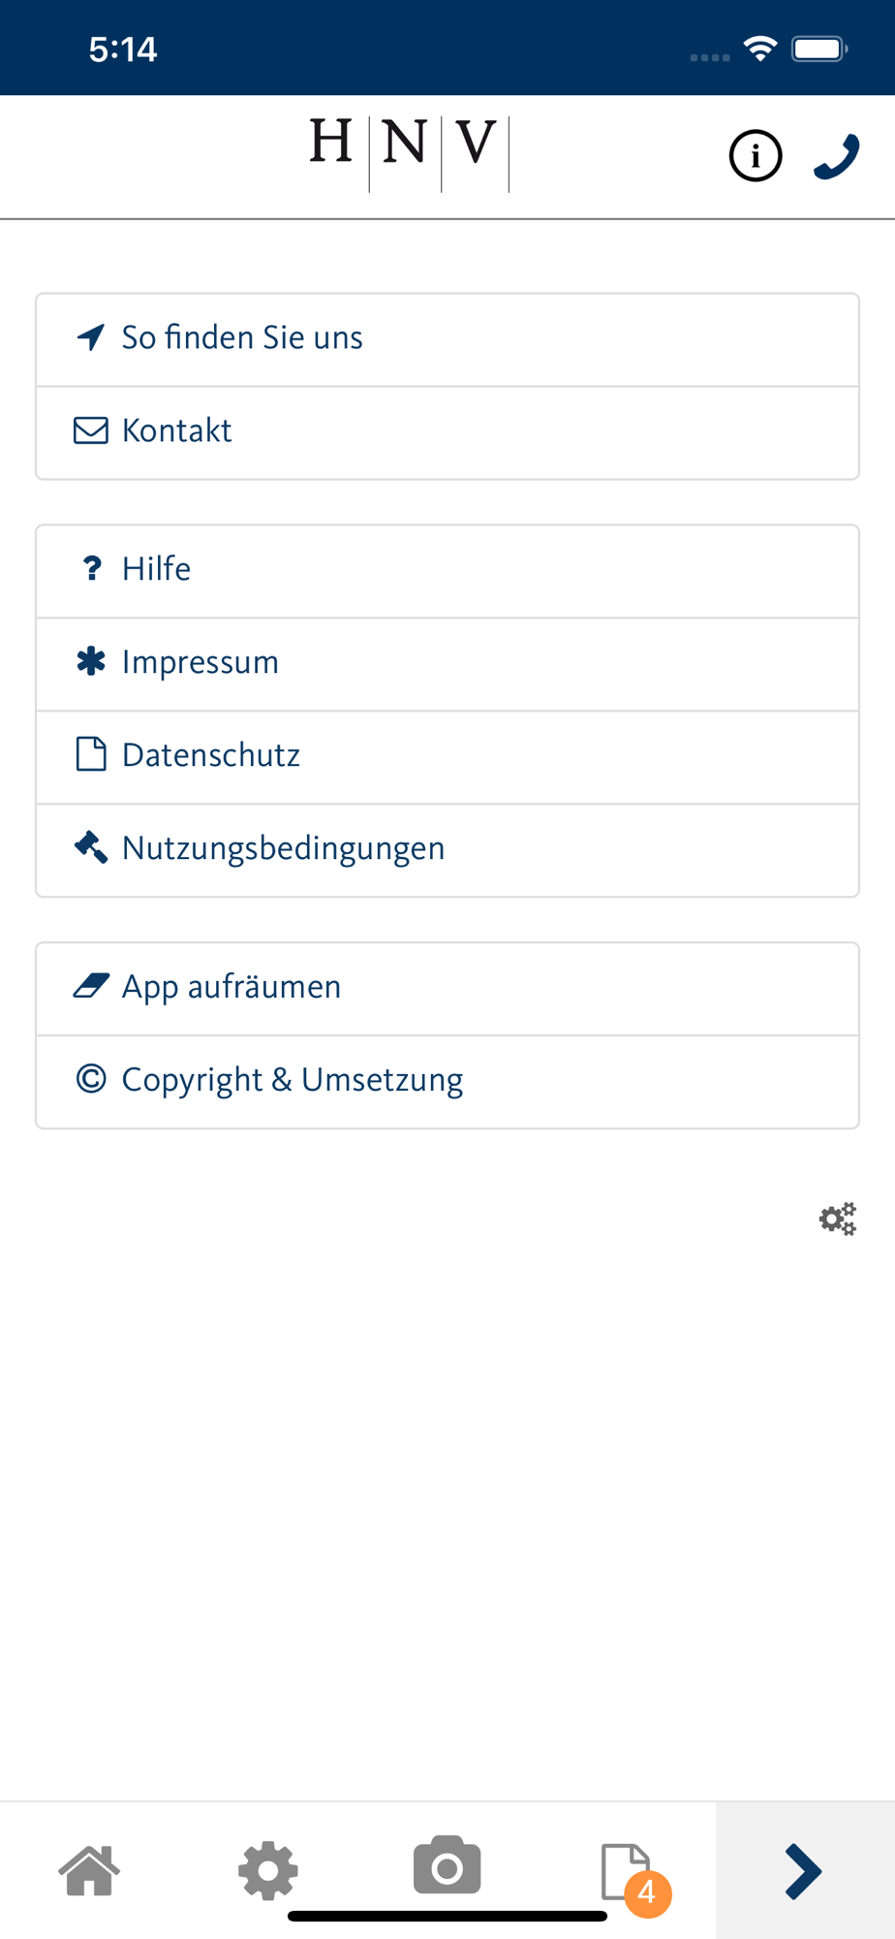Open the Hilfe entry
Viewport: 895px width, 1939px height.
[447, 571]
